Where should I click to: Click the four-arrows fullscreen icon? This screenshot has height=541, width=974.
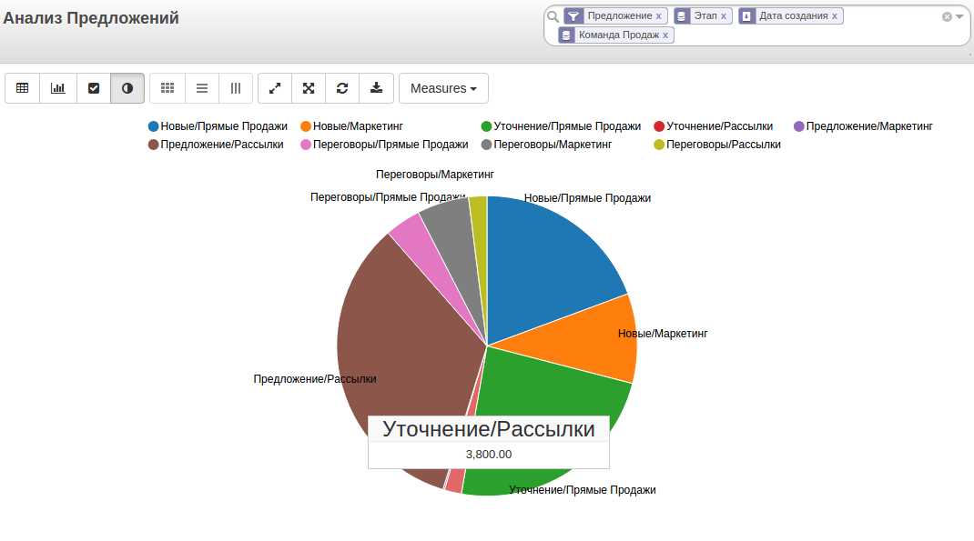309,88
